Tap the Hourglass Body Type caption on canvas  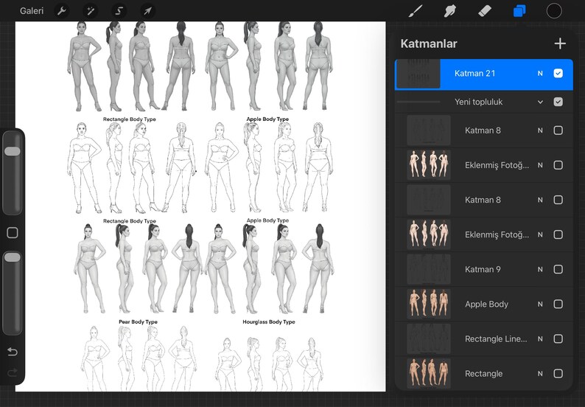(269, 321)
